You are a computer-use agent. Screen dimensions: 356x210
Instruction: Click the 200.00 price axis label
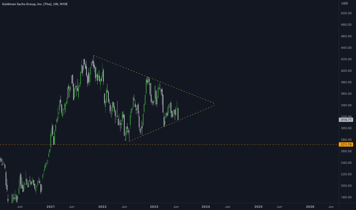(346, 186)
